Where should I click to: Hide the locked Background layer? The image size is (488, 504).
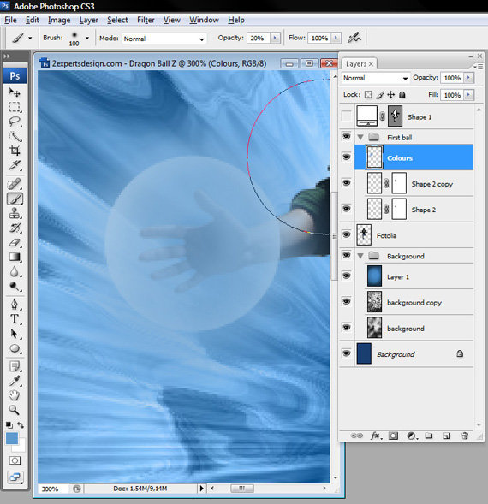tap(346, 353)
